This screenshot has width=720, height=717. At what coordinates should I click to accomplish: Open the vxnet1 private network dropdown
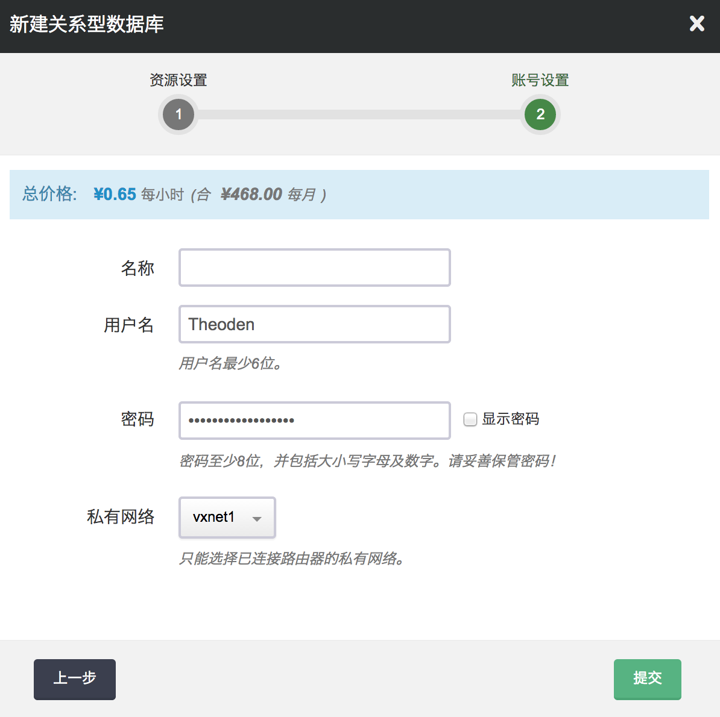227,518
